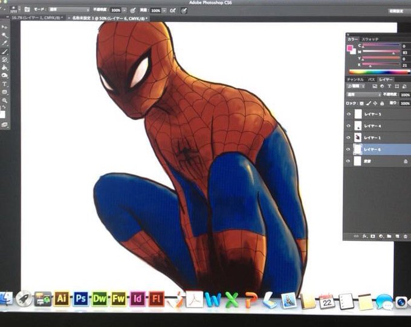Select the Zoom magnifier tool
The width and height of the screenshot is (411, 327).
tap(4, 101)
